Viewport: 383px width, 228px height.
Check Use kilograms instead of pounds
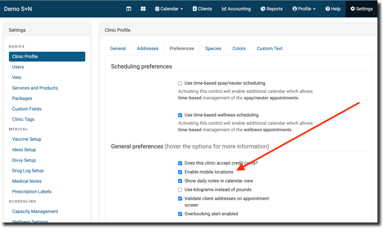[180, 190]
